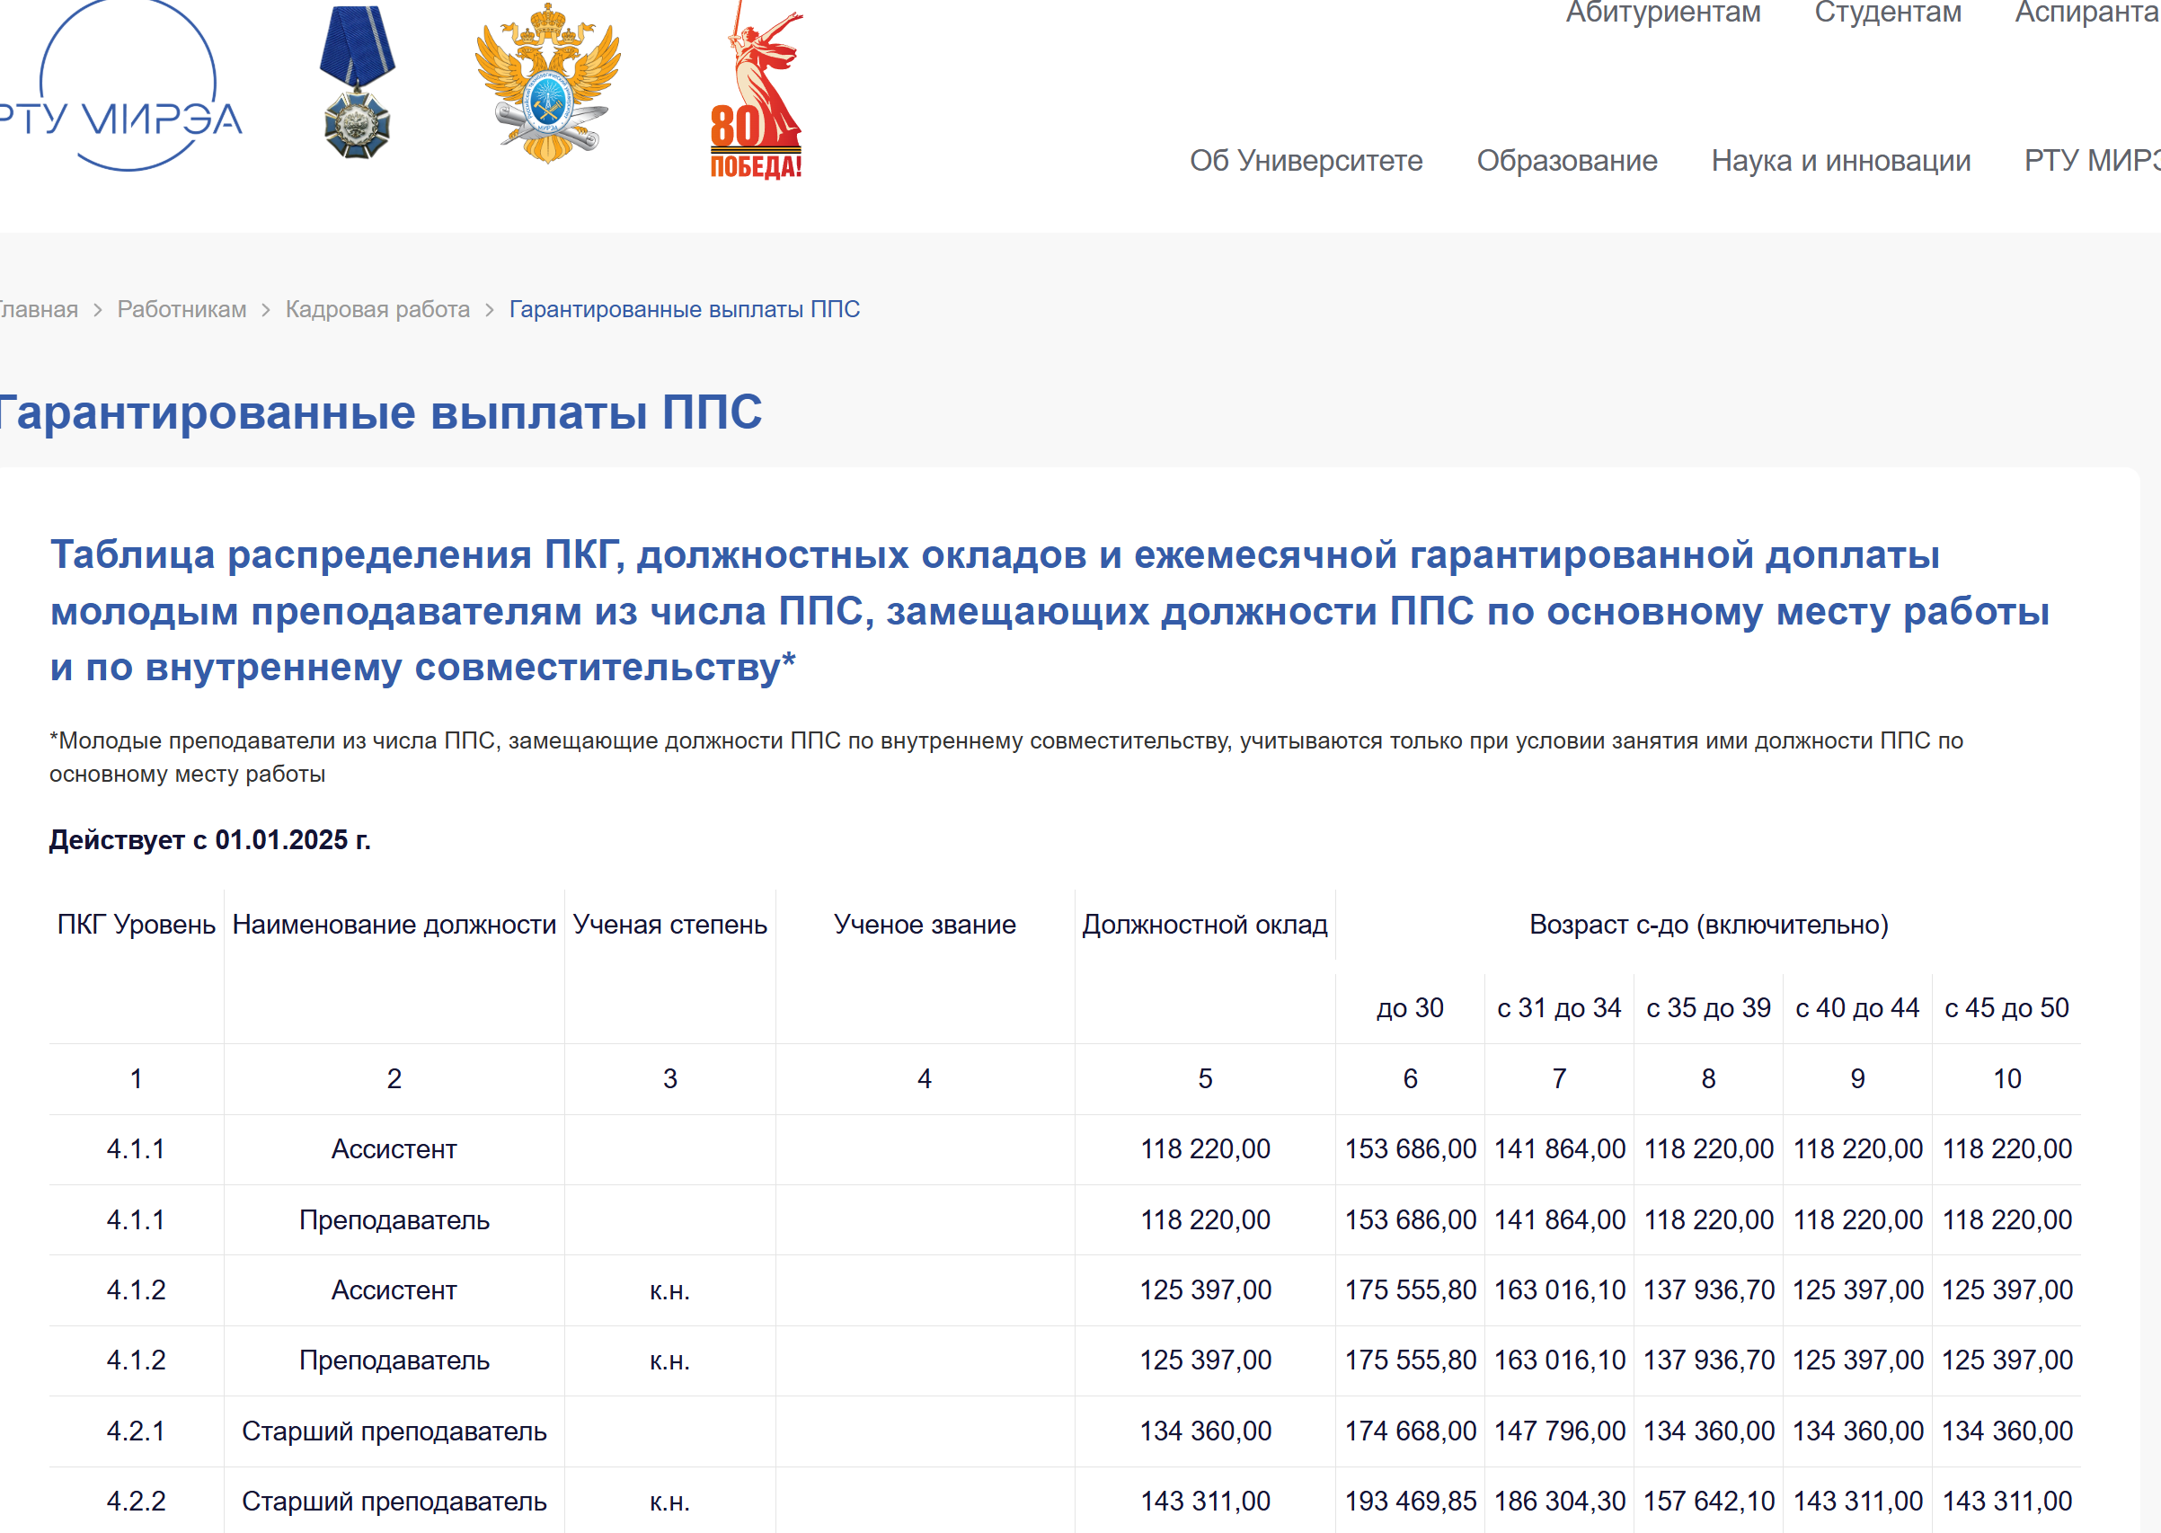This screenshot has width=2161, height=1533.
Task: Open the Образование navigation menu
Action: tap(1566, 161)
